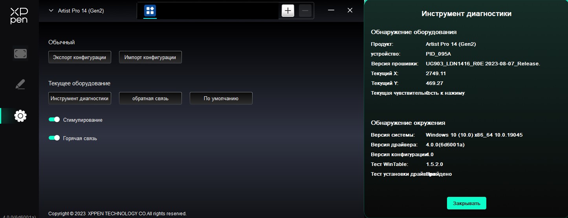The height and width of the screenshot is (218, 568).
Task: Click the Обнаружение окружения heading
Action: (408, 123)
